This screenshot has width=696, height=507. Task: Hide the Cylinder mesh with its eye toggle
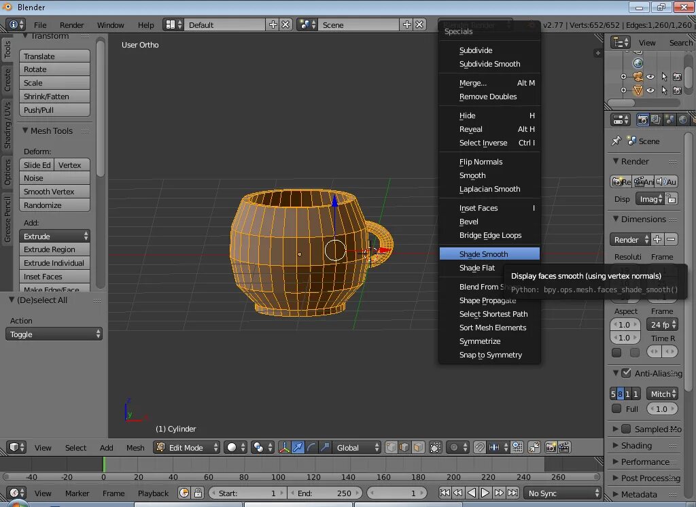650,90
